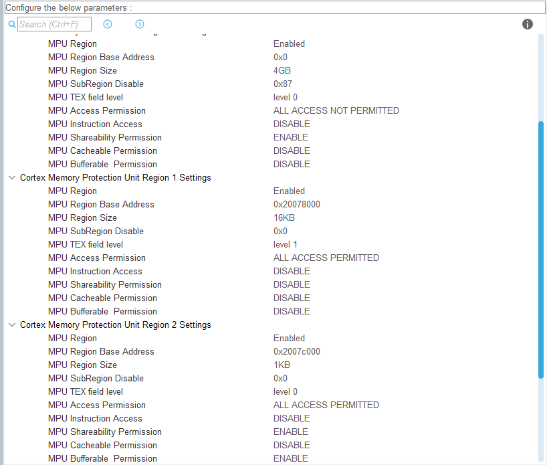Toggle MPU Instruction Access in Region 2

[292, 418]
